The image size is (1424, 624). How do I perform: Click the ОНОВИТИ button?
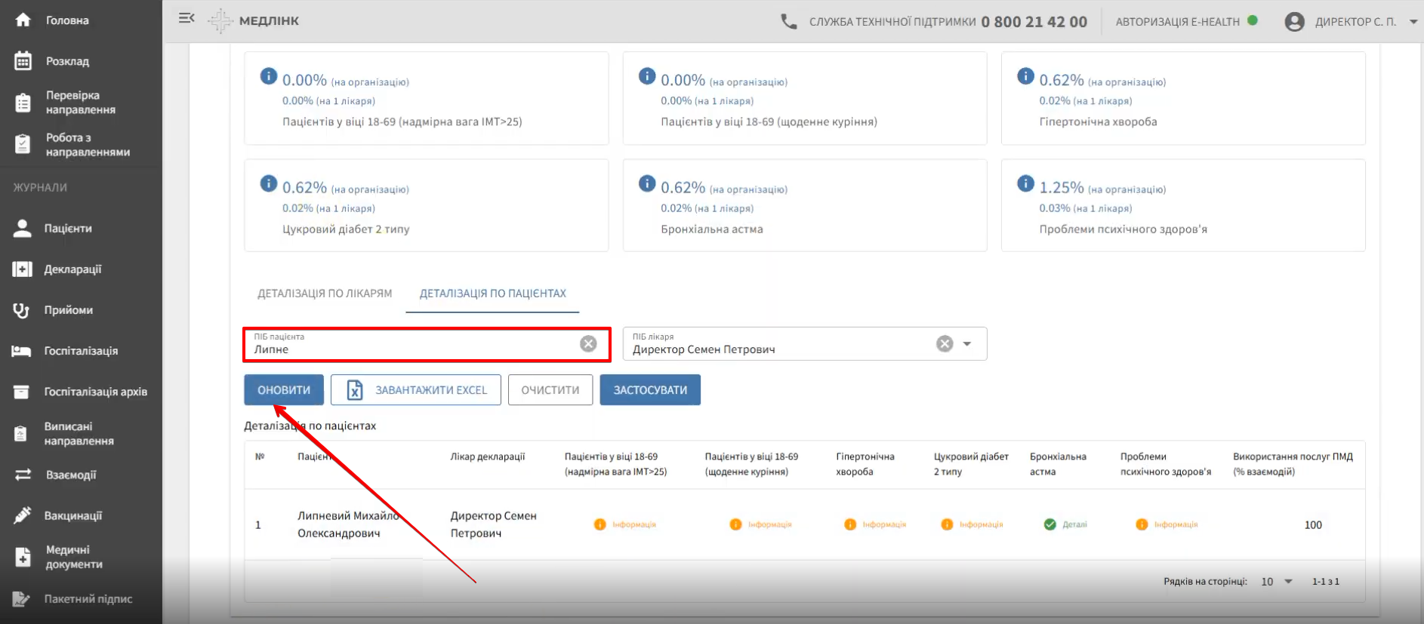[284, 390]
